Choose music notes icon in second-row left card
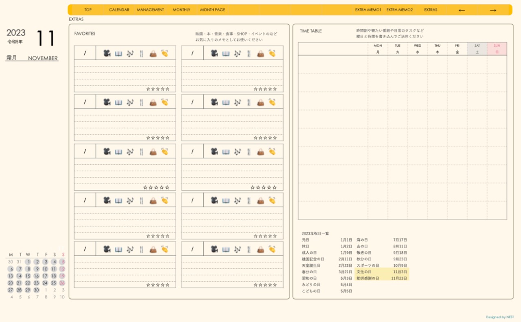The width and height of the screenshot is (521, 322). click(130, 102)
